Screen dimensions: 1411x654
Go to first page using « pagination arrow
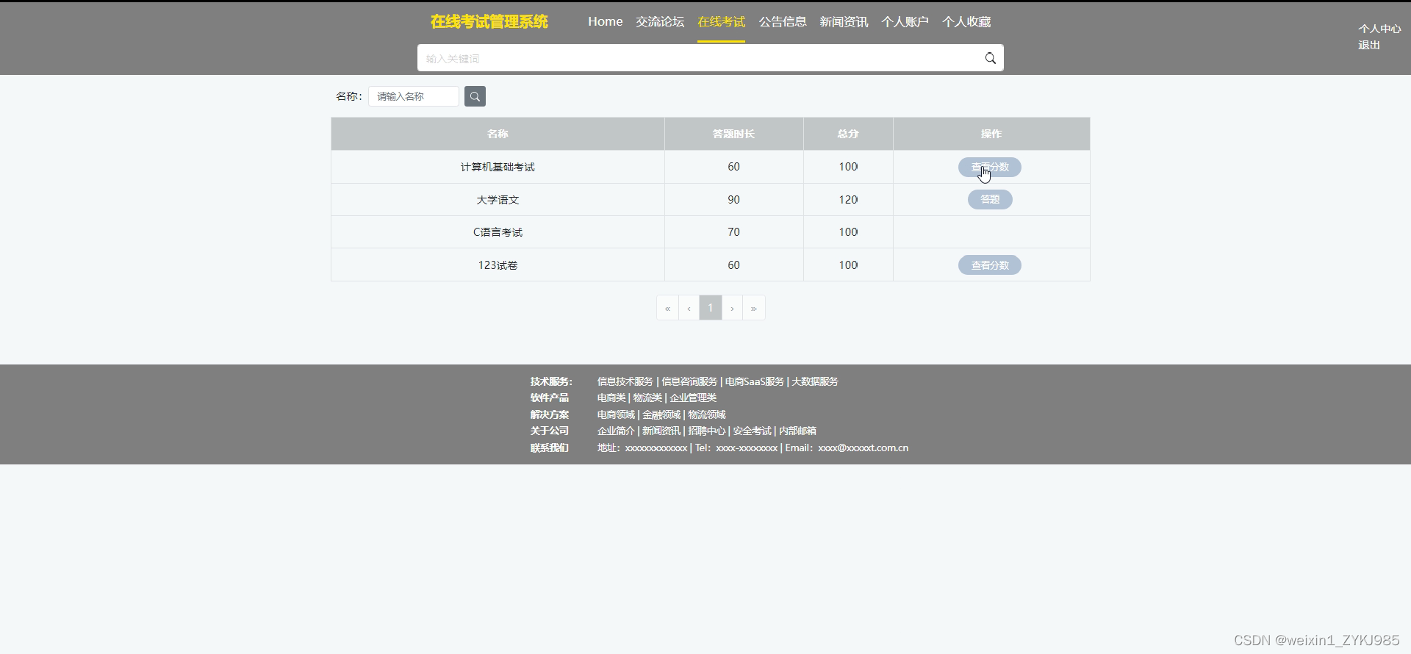667,308
